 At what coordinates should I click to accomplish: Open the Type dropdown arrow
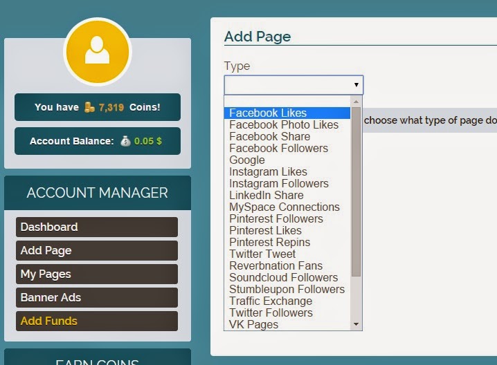[x=356, y=85]
